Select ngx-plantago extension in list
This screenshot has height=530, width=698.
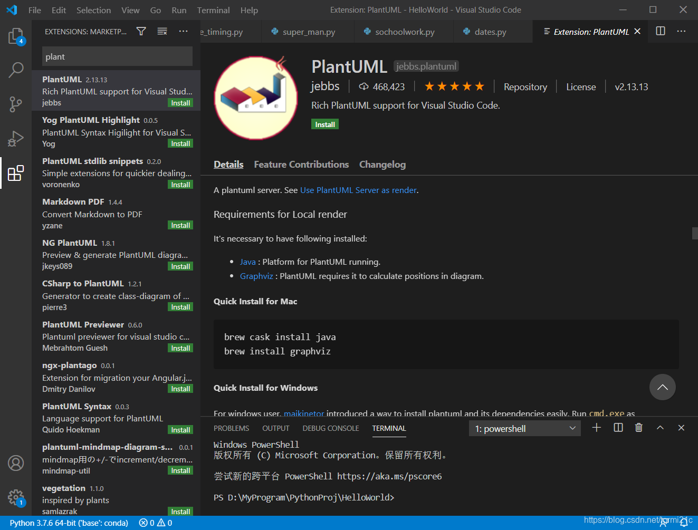116,377
